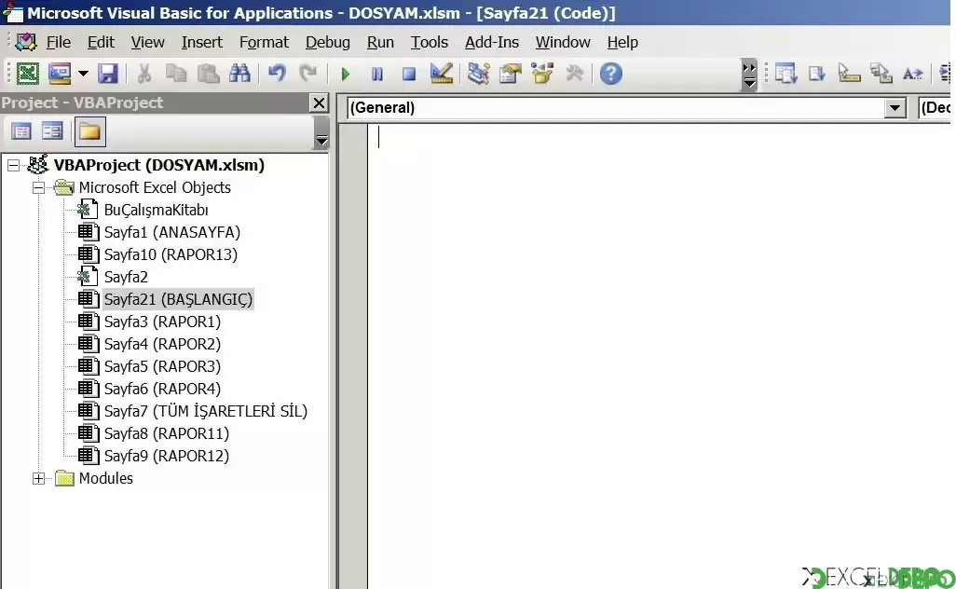The height and width of the screenshot is (589, 956).
Task: Open Find with the binoculars icon
Action: (239, 74)
